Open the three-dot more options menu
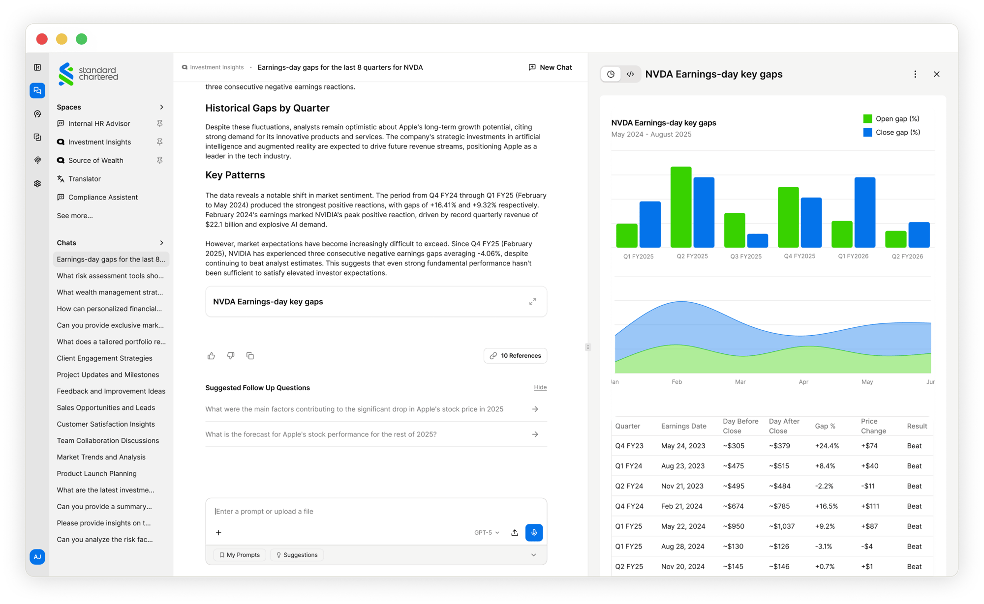The image size is (984, 604). [x=915, y=74]
